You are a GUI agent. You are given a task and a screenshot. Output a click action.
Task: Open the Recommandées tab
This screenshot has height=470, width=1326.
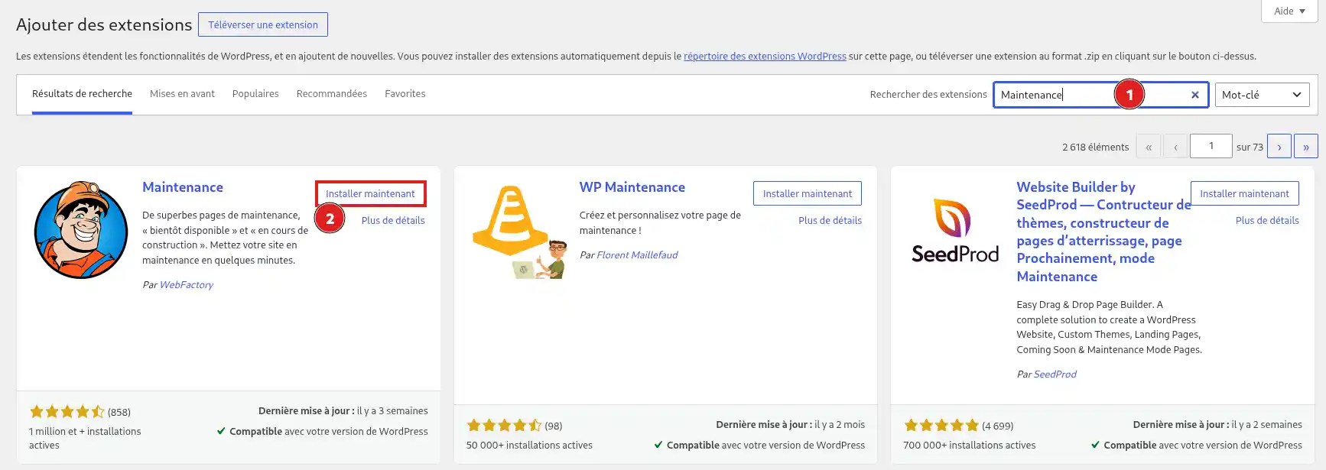[332, 94]
